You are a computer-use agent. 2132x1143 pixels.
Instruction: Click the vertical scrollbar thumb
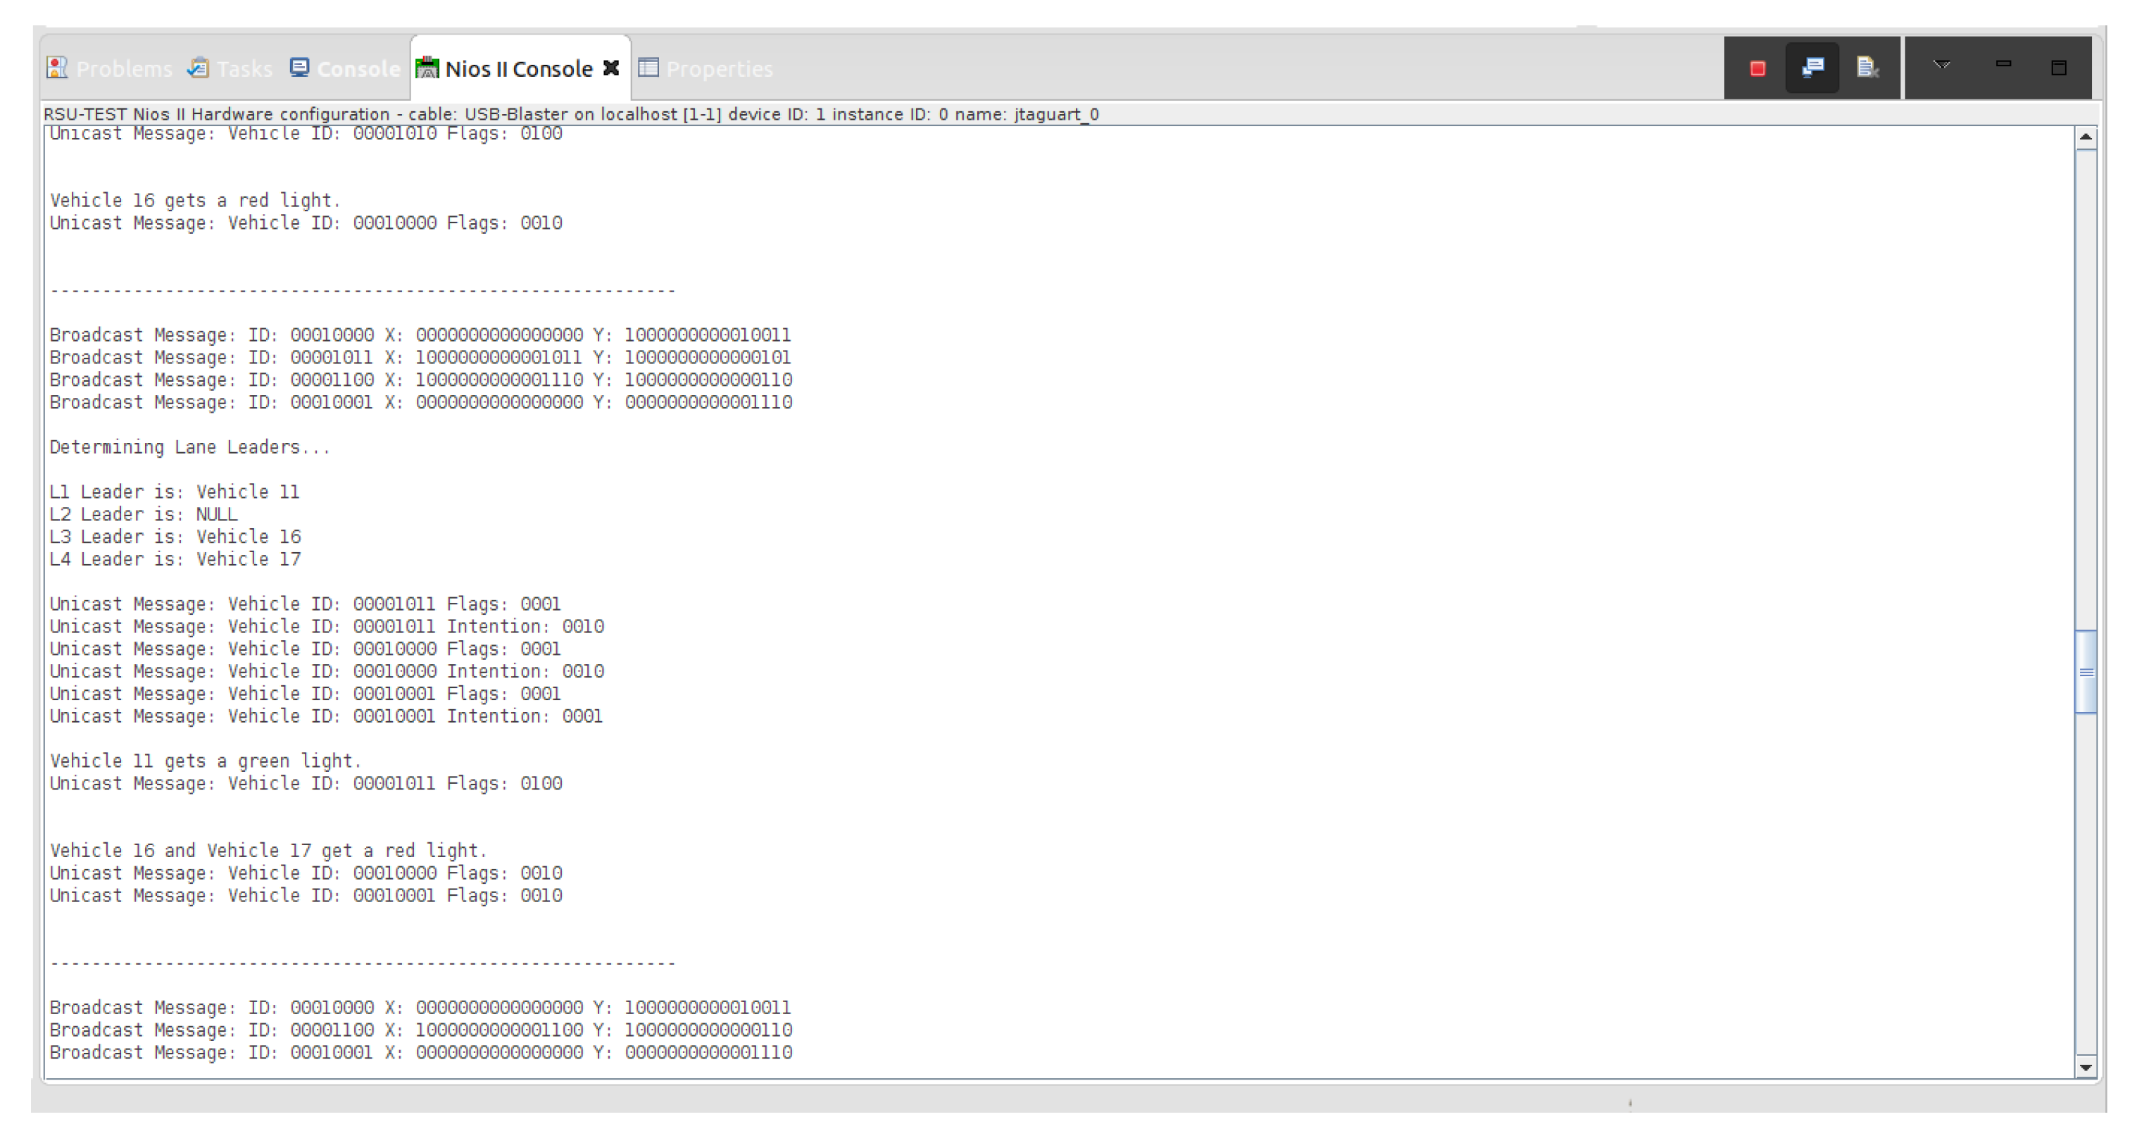coord(2086,671)
